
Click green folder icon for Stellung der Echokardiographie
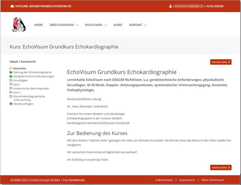[11, 72]
